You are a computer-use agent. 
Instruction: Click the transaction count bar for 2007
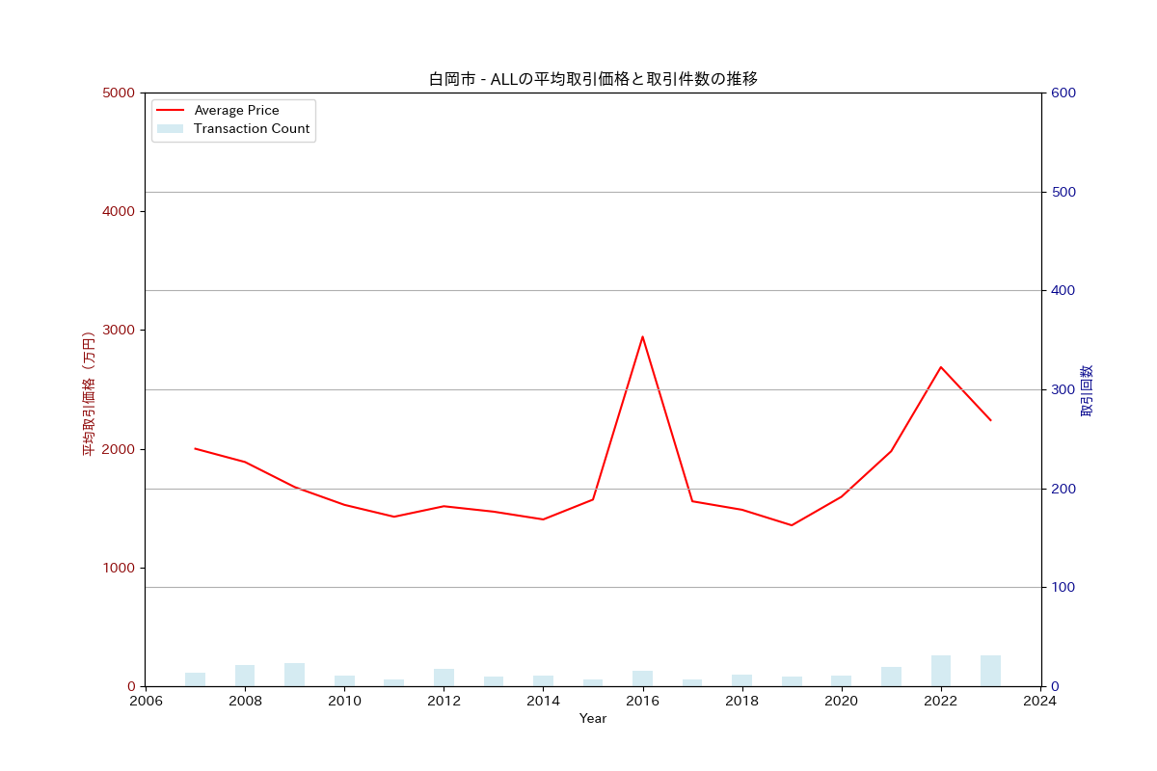(x=195, y=679)
